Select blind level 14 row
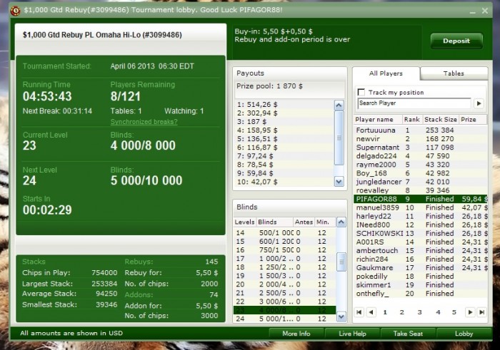This screenshot has width=500, height=350. click(x=285, y=232)
